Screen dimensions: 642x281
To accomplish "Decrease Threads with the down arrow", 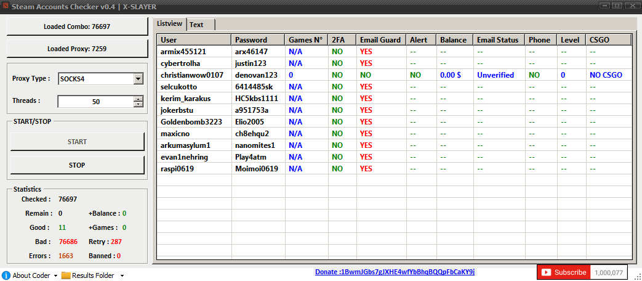I will coord(138,104).
